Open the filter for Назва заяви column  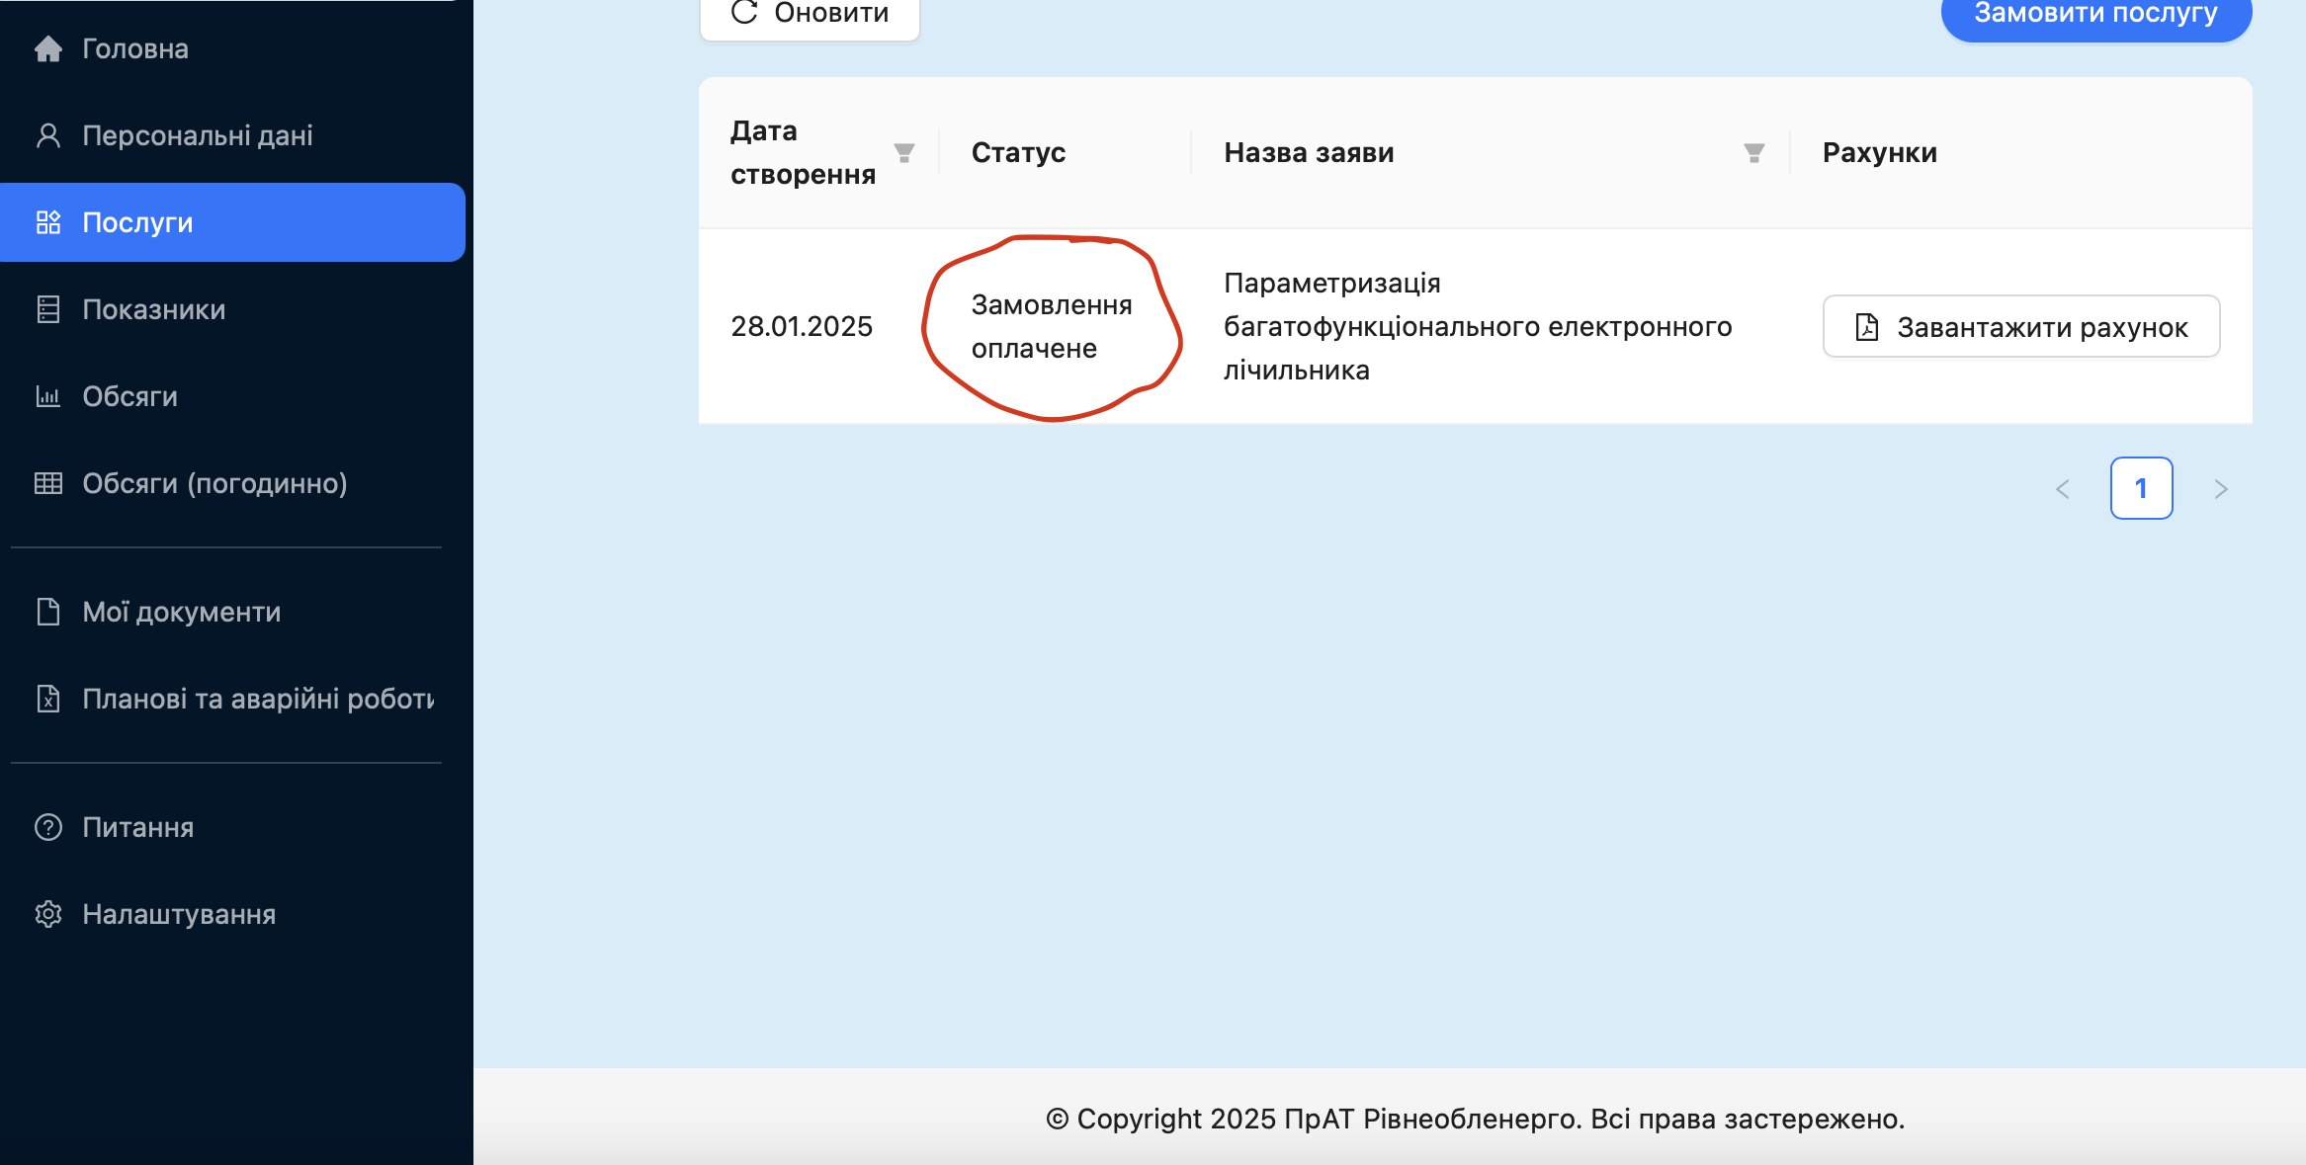pos(1752,152)
